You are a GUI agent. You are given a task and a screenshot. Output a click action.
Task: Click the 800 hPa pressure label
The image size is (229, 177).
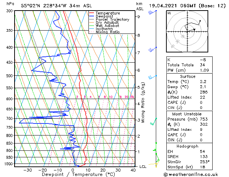coord(10,135)
